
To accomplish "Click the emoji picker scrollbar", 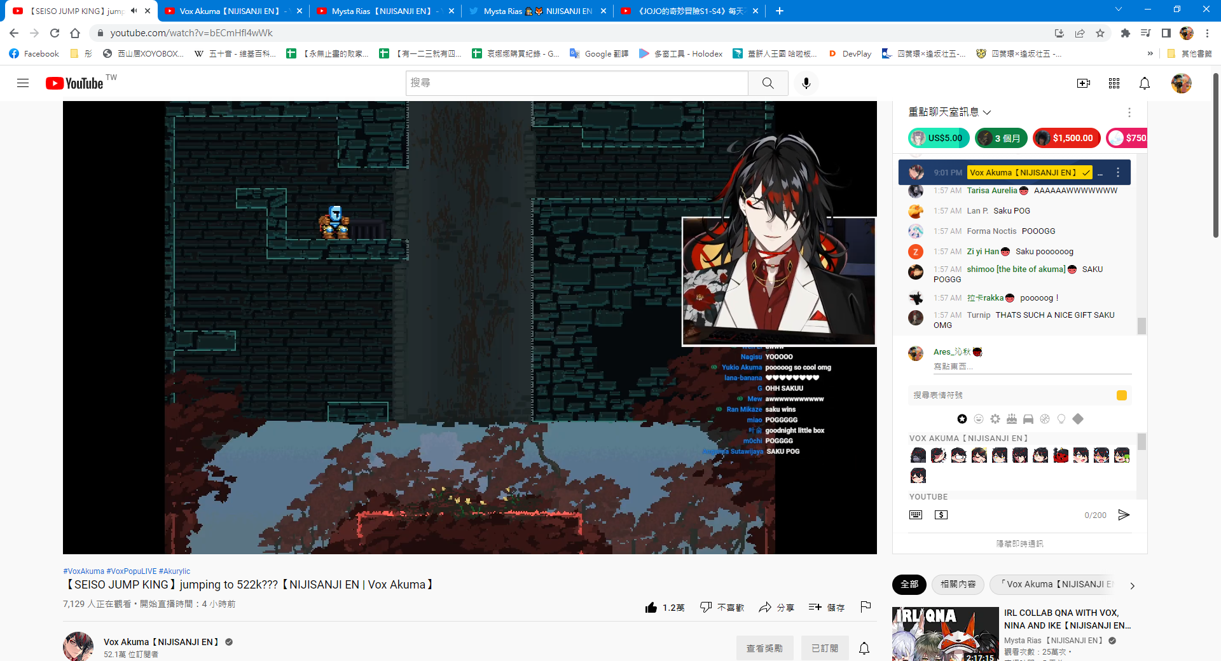I will (1142, 441).
